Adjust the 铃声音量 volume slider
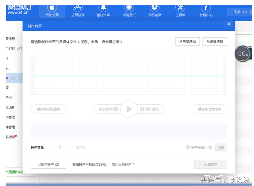The height and width of the screenshot is (186, 254). point(60,147)
